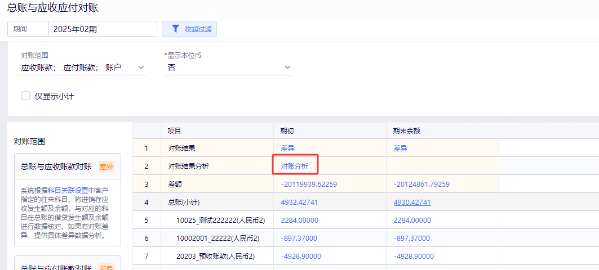Click the funnel icon in 收起过滤

(x=175, y=29)
